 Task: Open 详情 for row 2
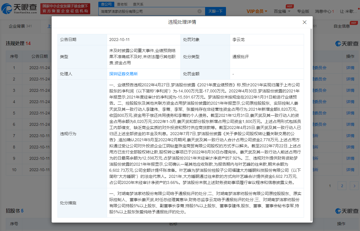pos(350,79)
